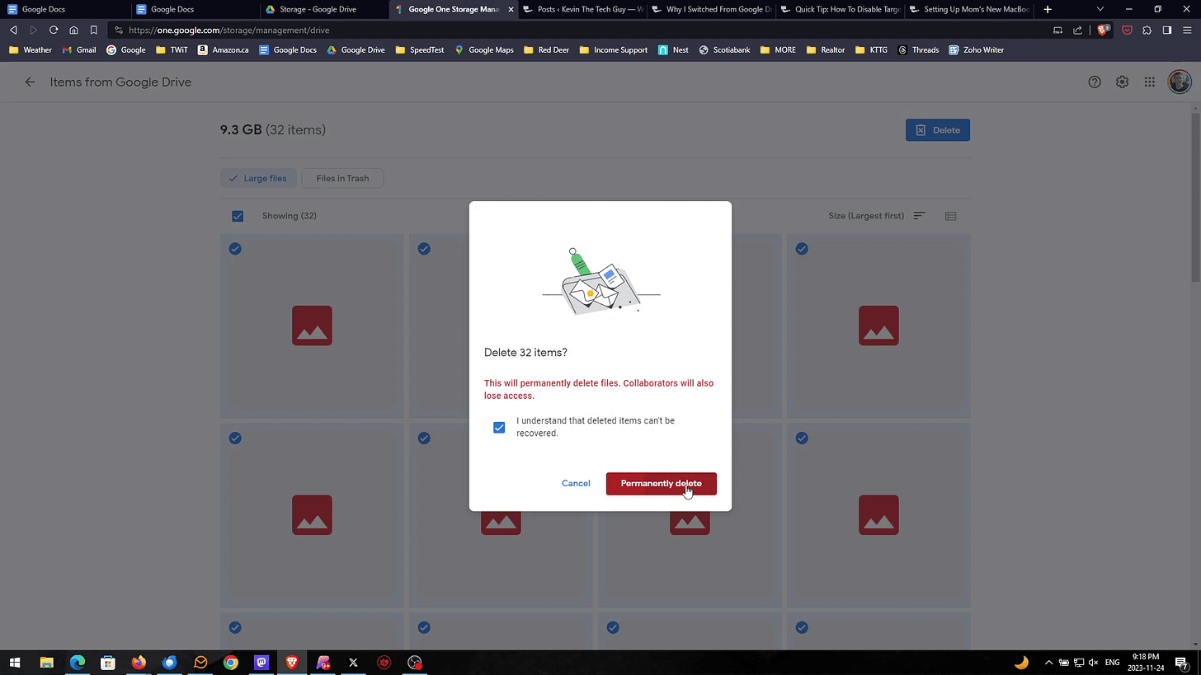
Task: Open the Google apps grid launcher
Action: coord(1149,82)
